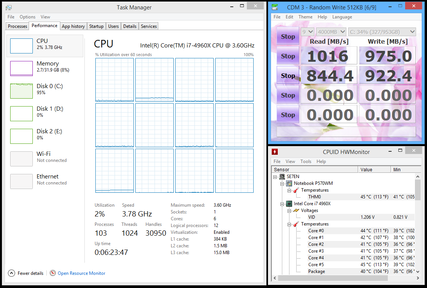Viewport: 427px width, 288px height.
Task: Click the HWMonitor horizontal scrollbar thumb
Action: point(333,278)
